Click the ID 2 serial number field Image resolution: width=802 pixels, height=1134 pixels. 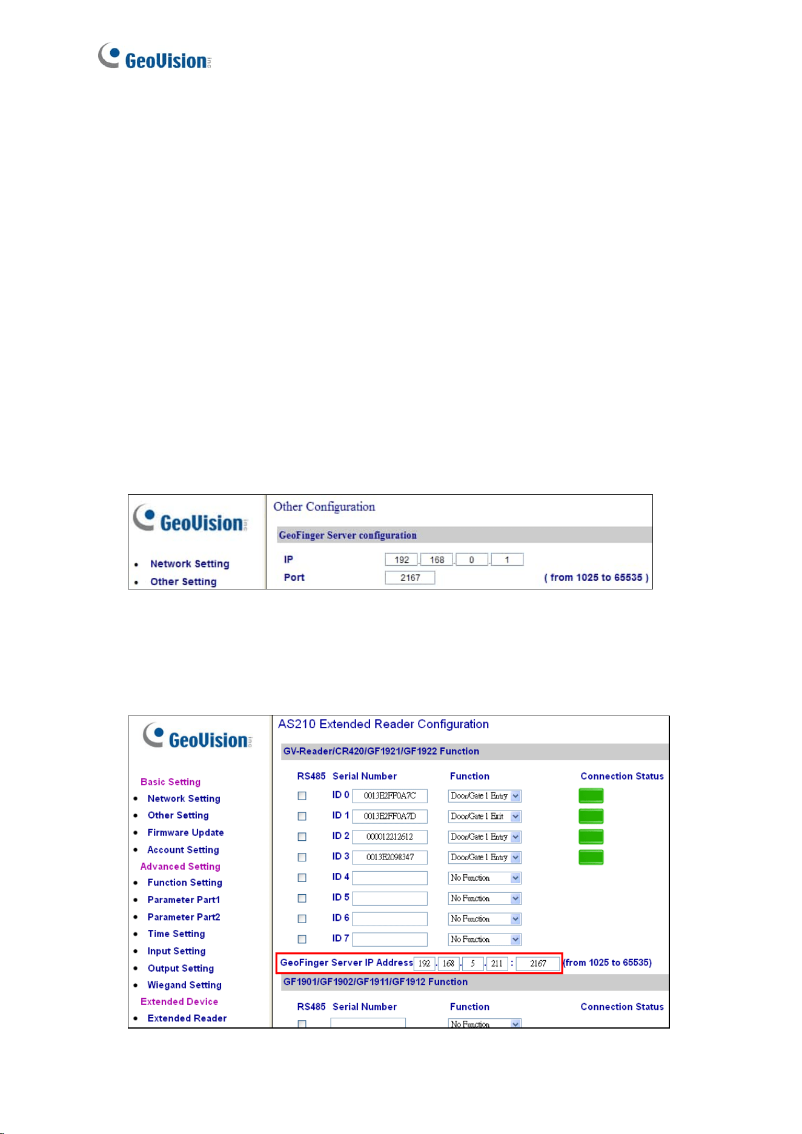tap(389, 837)
